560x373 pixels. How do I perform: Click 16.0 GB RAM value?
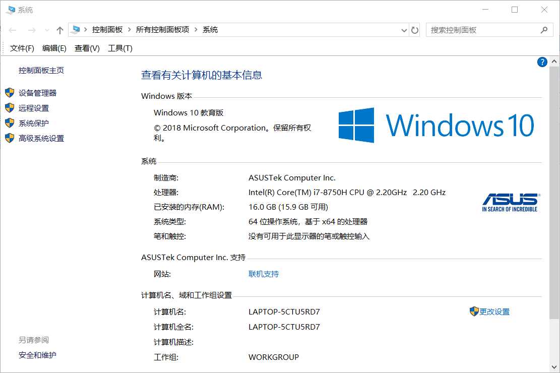point(288,207)
